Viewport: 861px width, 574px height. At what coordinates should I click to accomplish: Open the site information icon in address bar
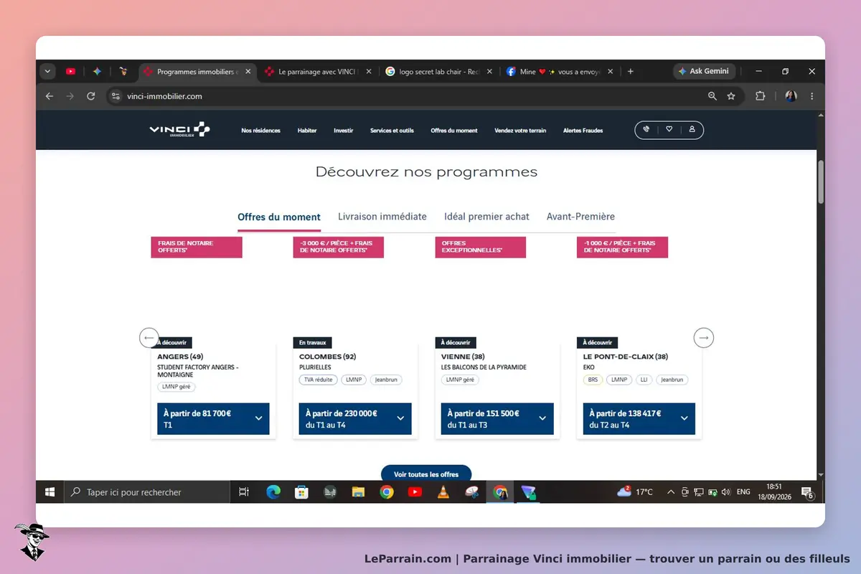point(116,96)
